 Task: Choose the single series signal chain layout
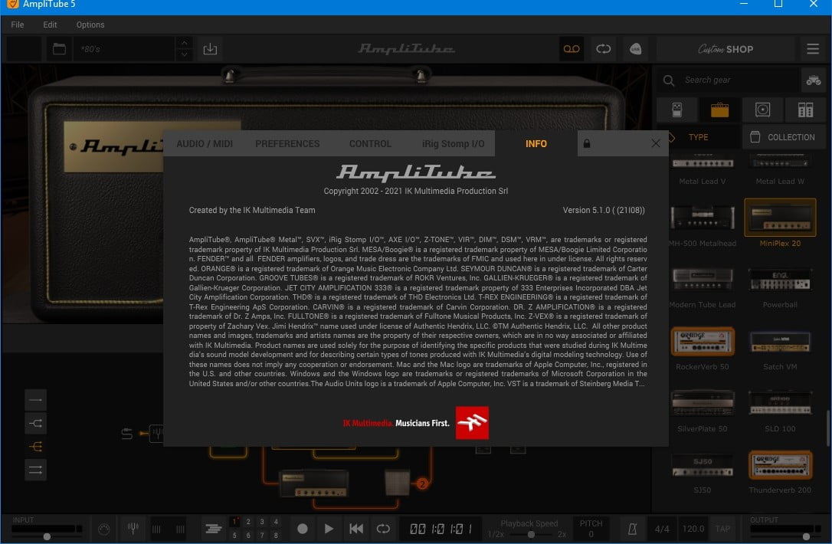35,400
